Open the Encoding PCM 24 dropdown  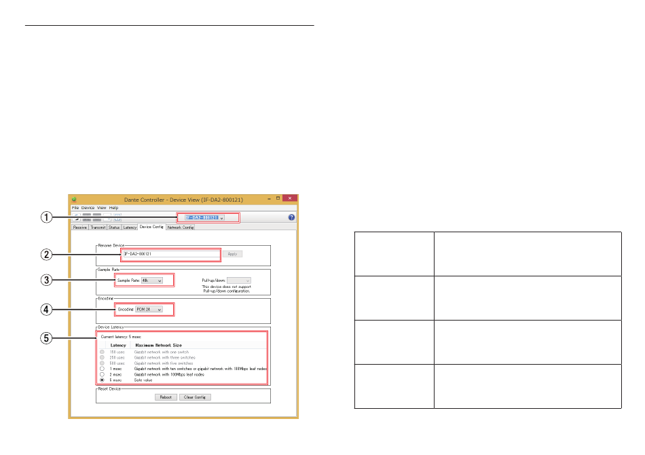[x=149, y=310]
